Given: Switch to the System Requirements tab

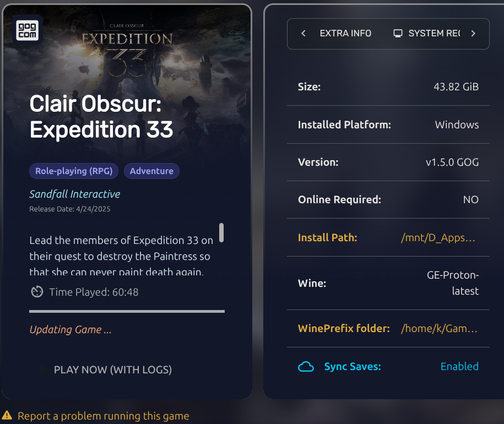Looking at the screenshot, I should 433,34.
